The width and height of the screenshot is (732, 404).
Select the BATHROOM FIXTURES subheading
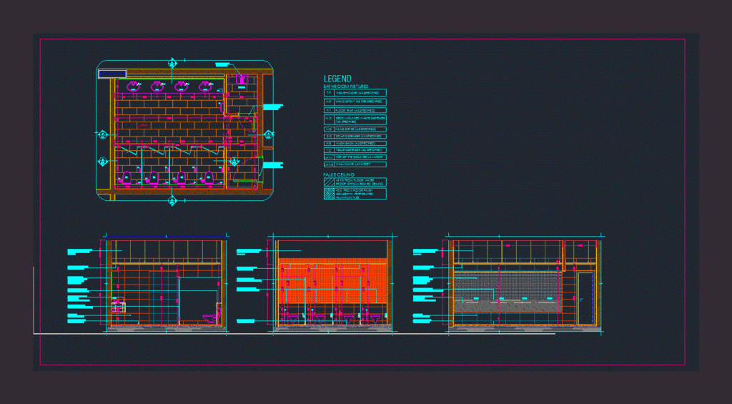[346, 87]
